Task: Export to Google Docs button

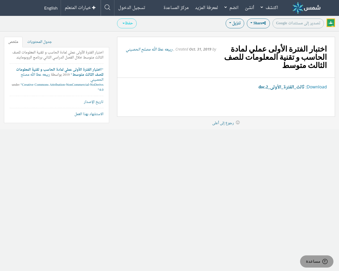Action: tap(298, 23)
